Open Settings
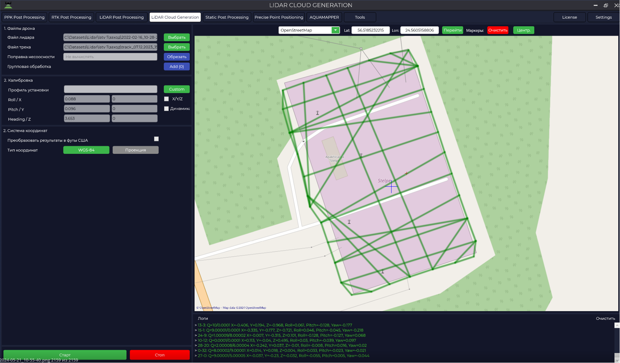Screen dimensions: 620x363 click(603, 17)
